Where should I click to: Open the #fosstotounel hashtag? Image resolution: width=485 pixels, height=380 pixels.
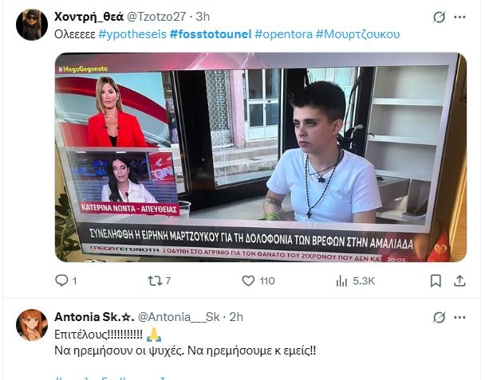pos(211,34)
